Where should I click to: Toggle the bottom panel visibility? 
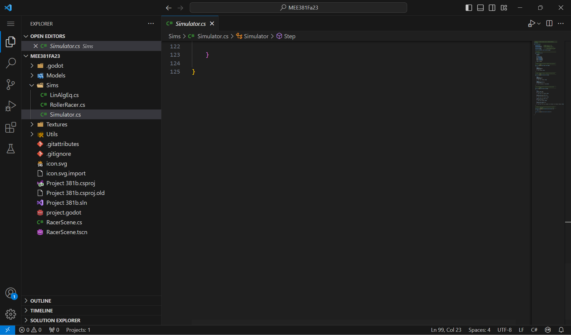coord(480,8)
